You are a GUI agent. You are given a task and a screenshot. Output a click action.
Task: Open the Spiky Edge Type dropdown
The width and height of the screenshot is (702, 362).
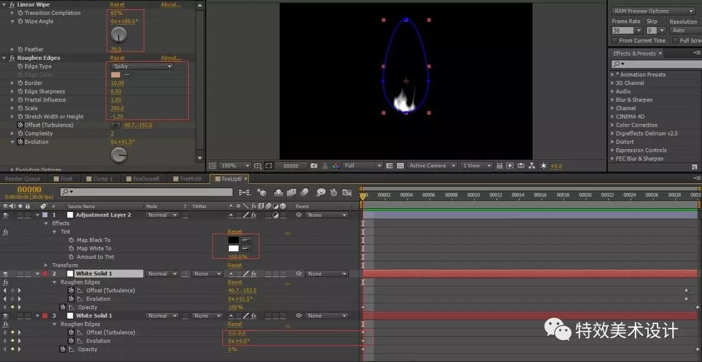click(141, 65)
